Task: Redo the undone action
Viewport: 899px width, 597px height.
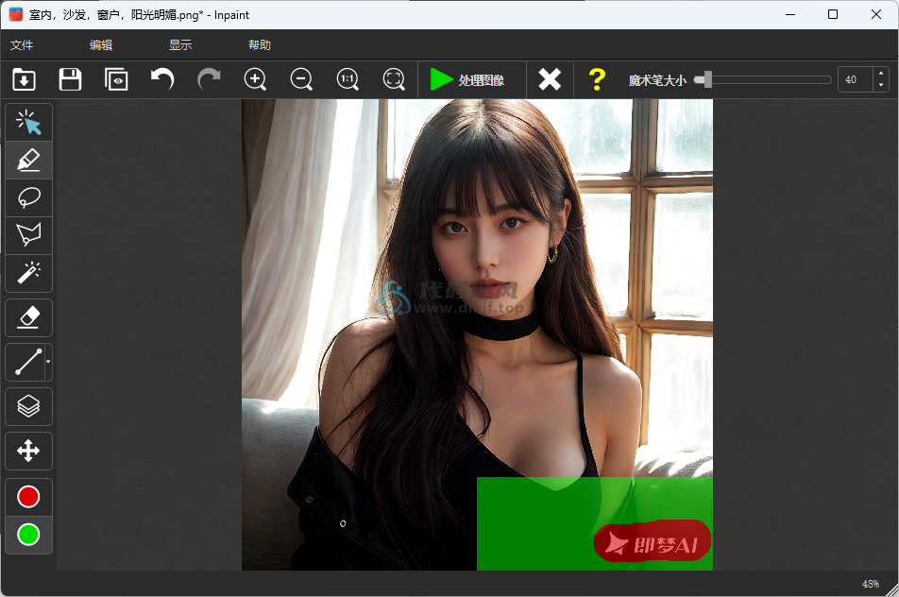Action: tap(209, 79)
